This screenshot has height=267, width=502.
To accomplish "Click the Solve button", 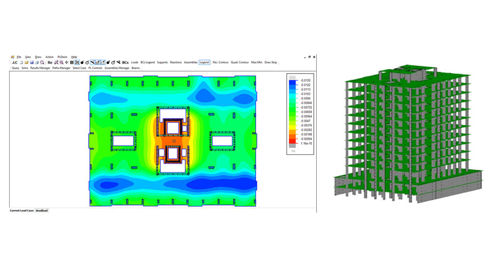I will tap(25, 68).
